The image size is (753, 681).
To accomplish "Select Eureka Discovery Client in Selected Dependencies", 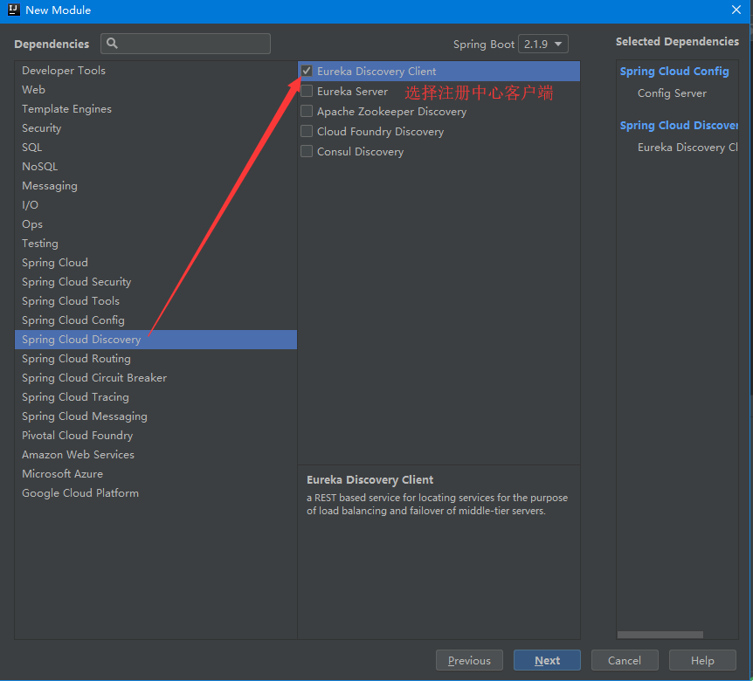I will click(687, 148).
